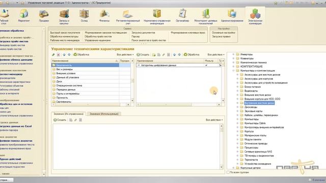Open Мониторинг целевых показателей section icon
The image size is (326, 183).
click(x=206, y=17)
